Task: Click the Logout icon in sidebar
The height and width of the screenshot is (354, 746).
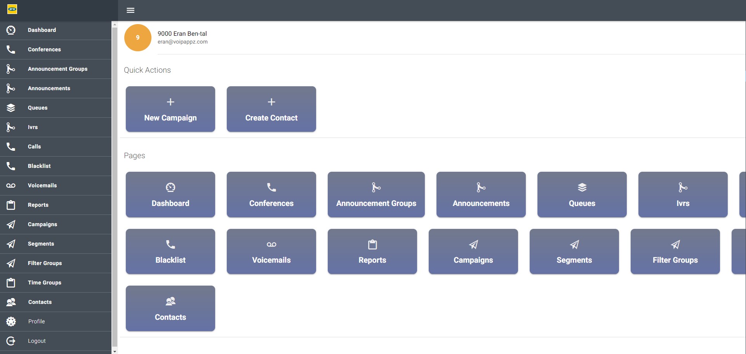Action: (11, 341)
